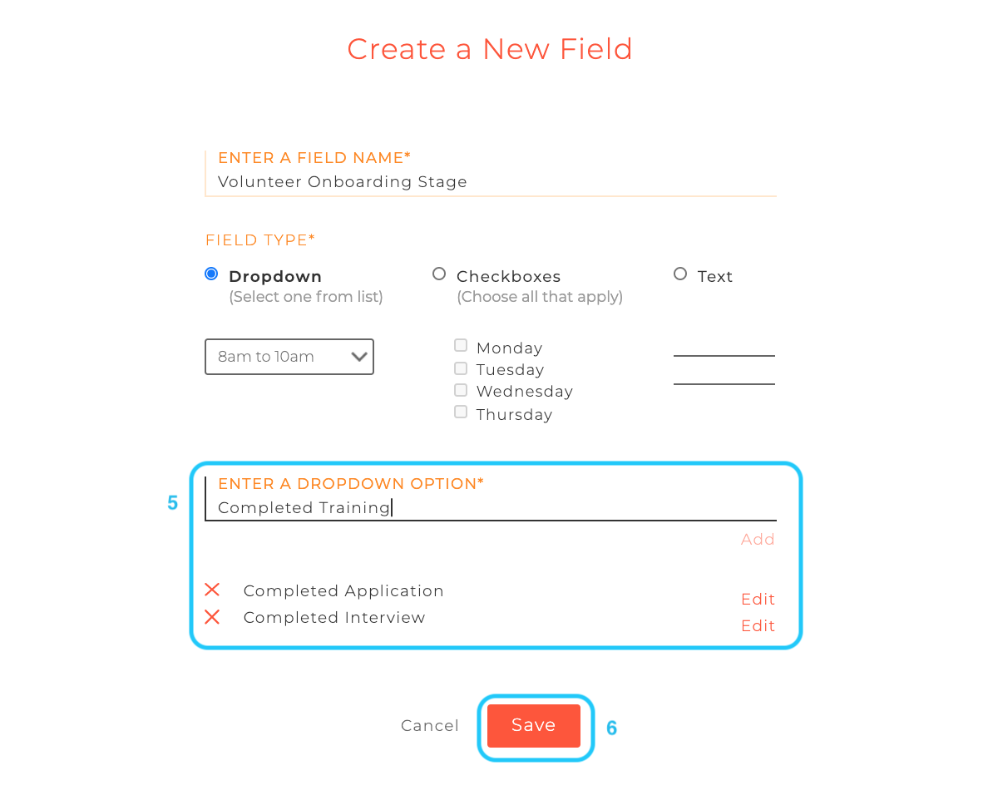Image resolution: width=983 pixels, height=795 pixels.
Task: Tick the Monday checkbox
Action: 461,345
